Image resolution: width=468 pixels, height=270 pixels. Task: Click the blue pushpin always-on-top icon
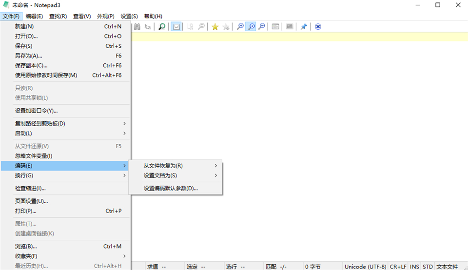[304, 26]
